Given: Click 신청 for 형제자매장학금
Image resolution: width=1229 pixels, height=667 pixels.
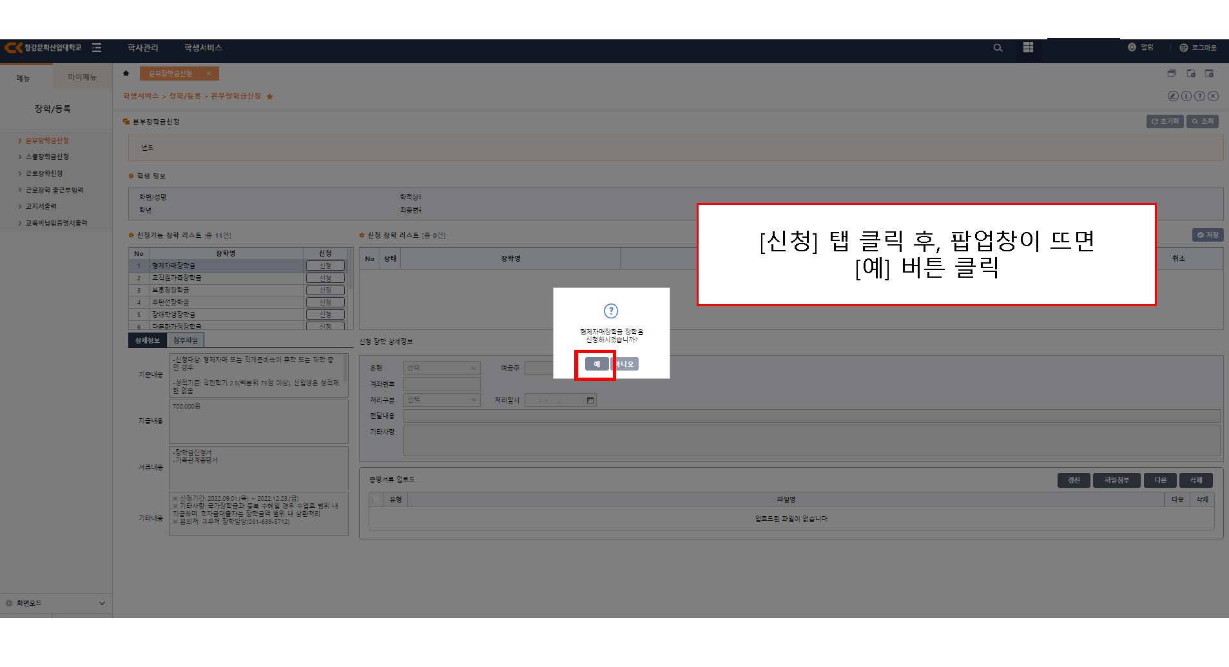Looking at the screenshot, I should [325, 266].
